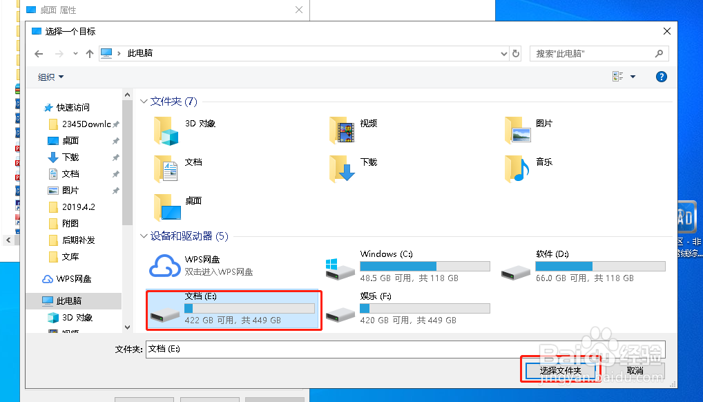Click the navigation pane scroll down arrow
The height and width of the screenshot is (402, 703).
pyautogui.click(x=127, y=327)
